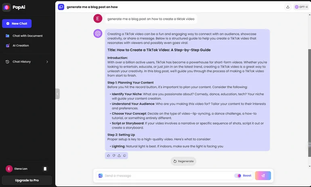Click 'Understand Your Audience' bullet text
Screen dimensions: 311x187
133,104
